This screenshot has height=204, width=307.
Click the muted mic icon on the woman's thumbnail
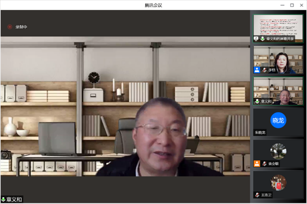pos(264,70)
